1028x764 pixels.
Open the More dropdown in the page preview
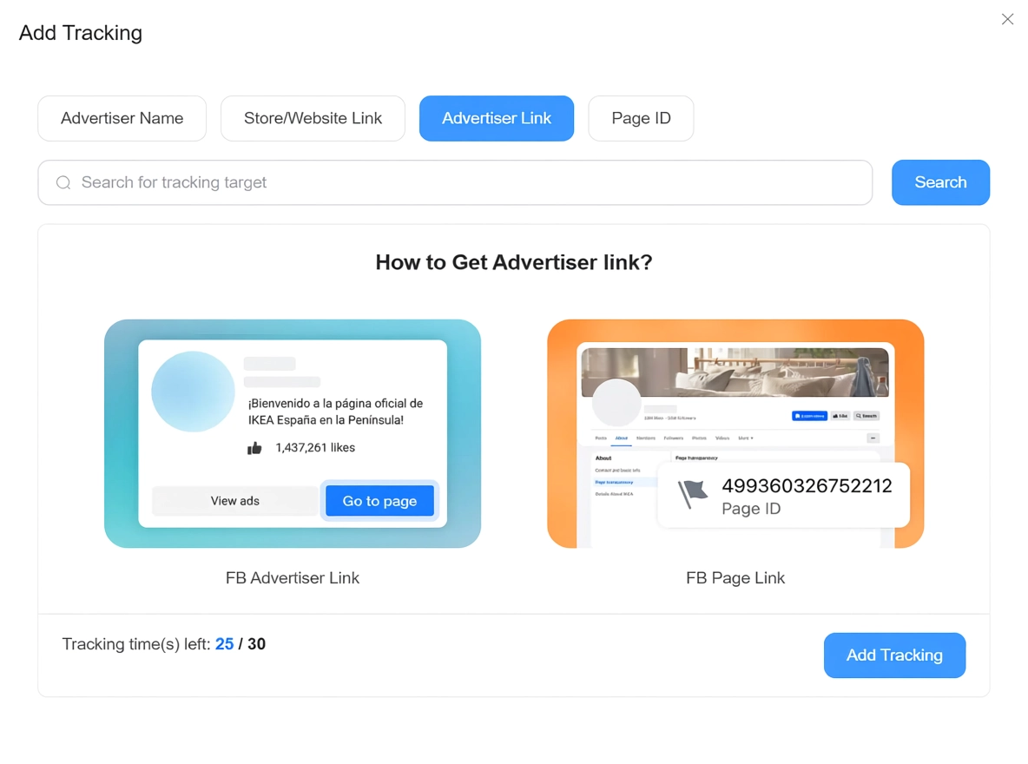pyautogui.click(x=745, y=438)
